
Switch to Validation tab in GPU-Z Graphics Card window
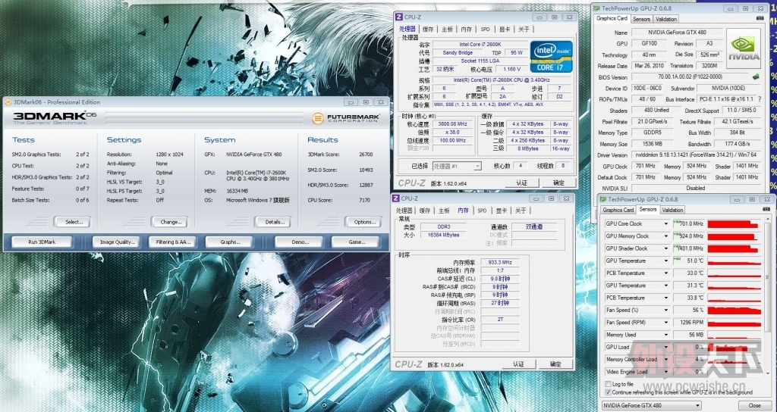click(x=666, y=19)
